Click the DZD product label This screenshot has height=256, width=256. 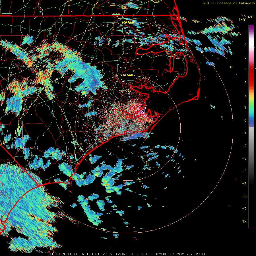(250, 17)
